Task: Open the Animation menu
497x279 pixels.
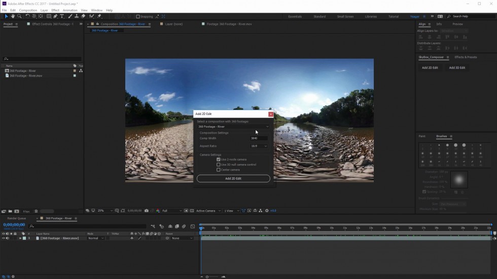Action: (70, 10)
